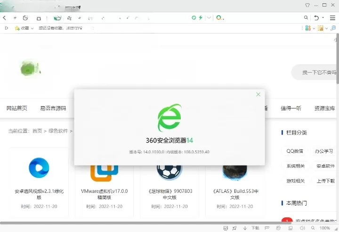Open the colorful apps grid extension icon
The height and width of the screenshot is (232, 339).
point(308,28)
